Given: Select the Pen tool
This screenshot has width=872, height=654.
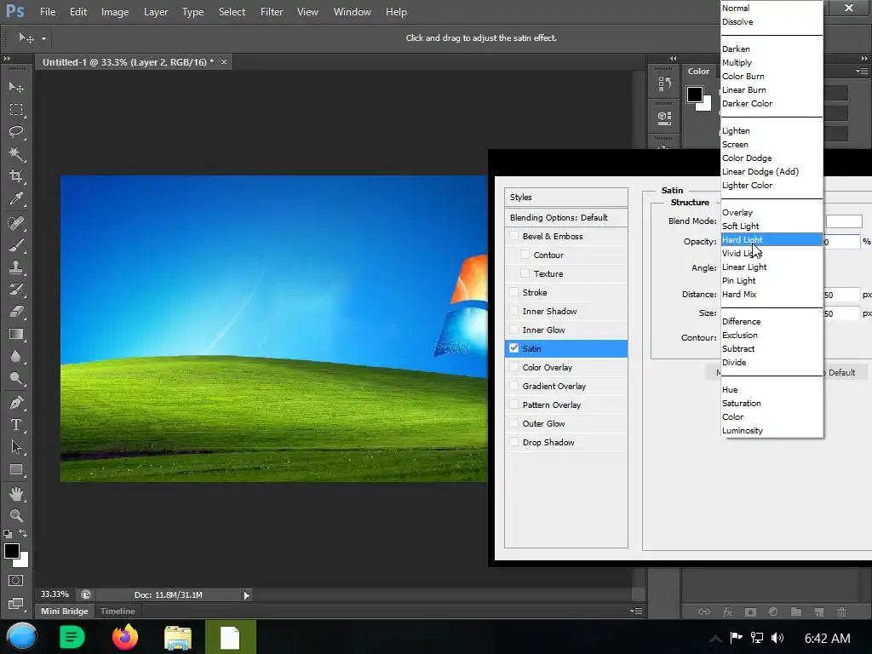Looking at the screenshot, I should coord(16,403).
